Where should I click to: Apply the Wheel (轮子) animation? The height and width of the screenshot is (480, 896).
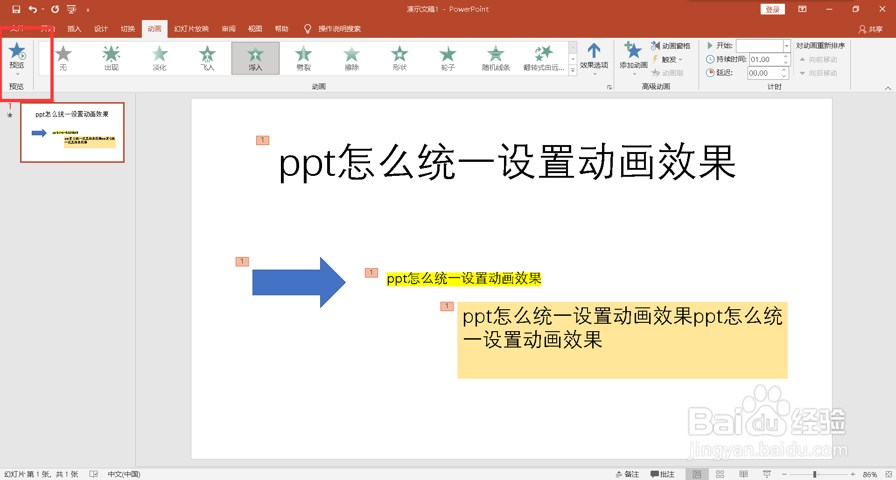point(448,58)
